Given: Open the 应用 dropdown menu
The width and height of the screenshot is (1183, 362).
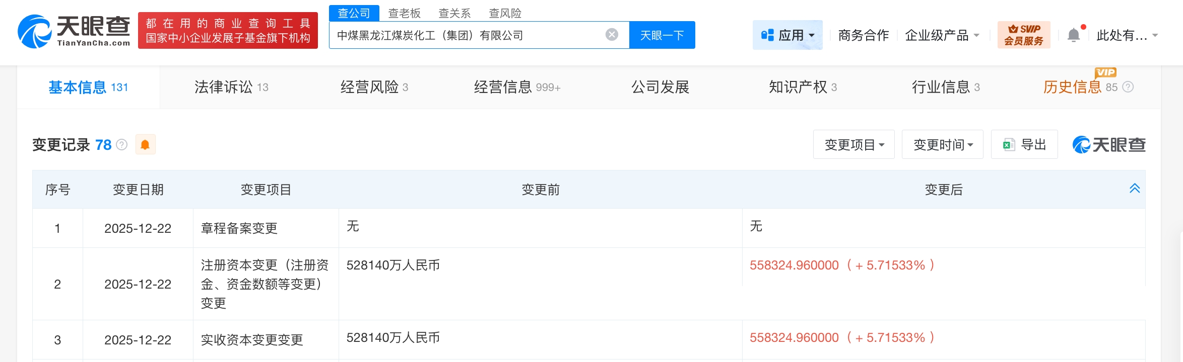Looking at the screenshot, I should [x=787, y=35].
